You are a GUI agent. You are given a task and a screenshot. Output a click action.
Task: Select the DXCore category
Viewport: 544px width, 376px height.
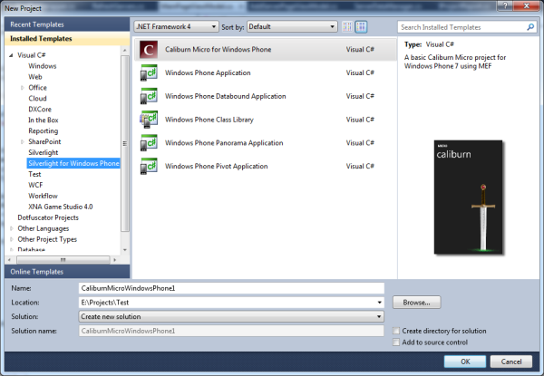tap(40, 109)
